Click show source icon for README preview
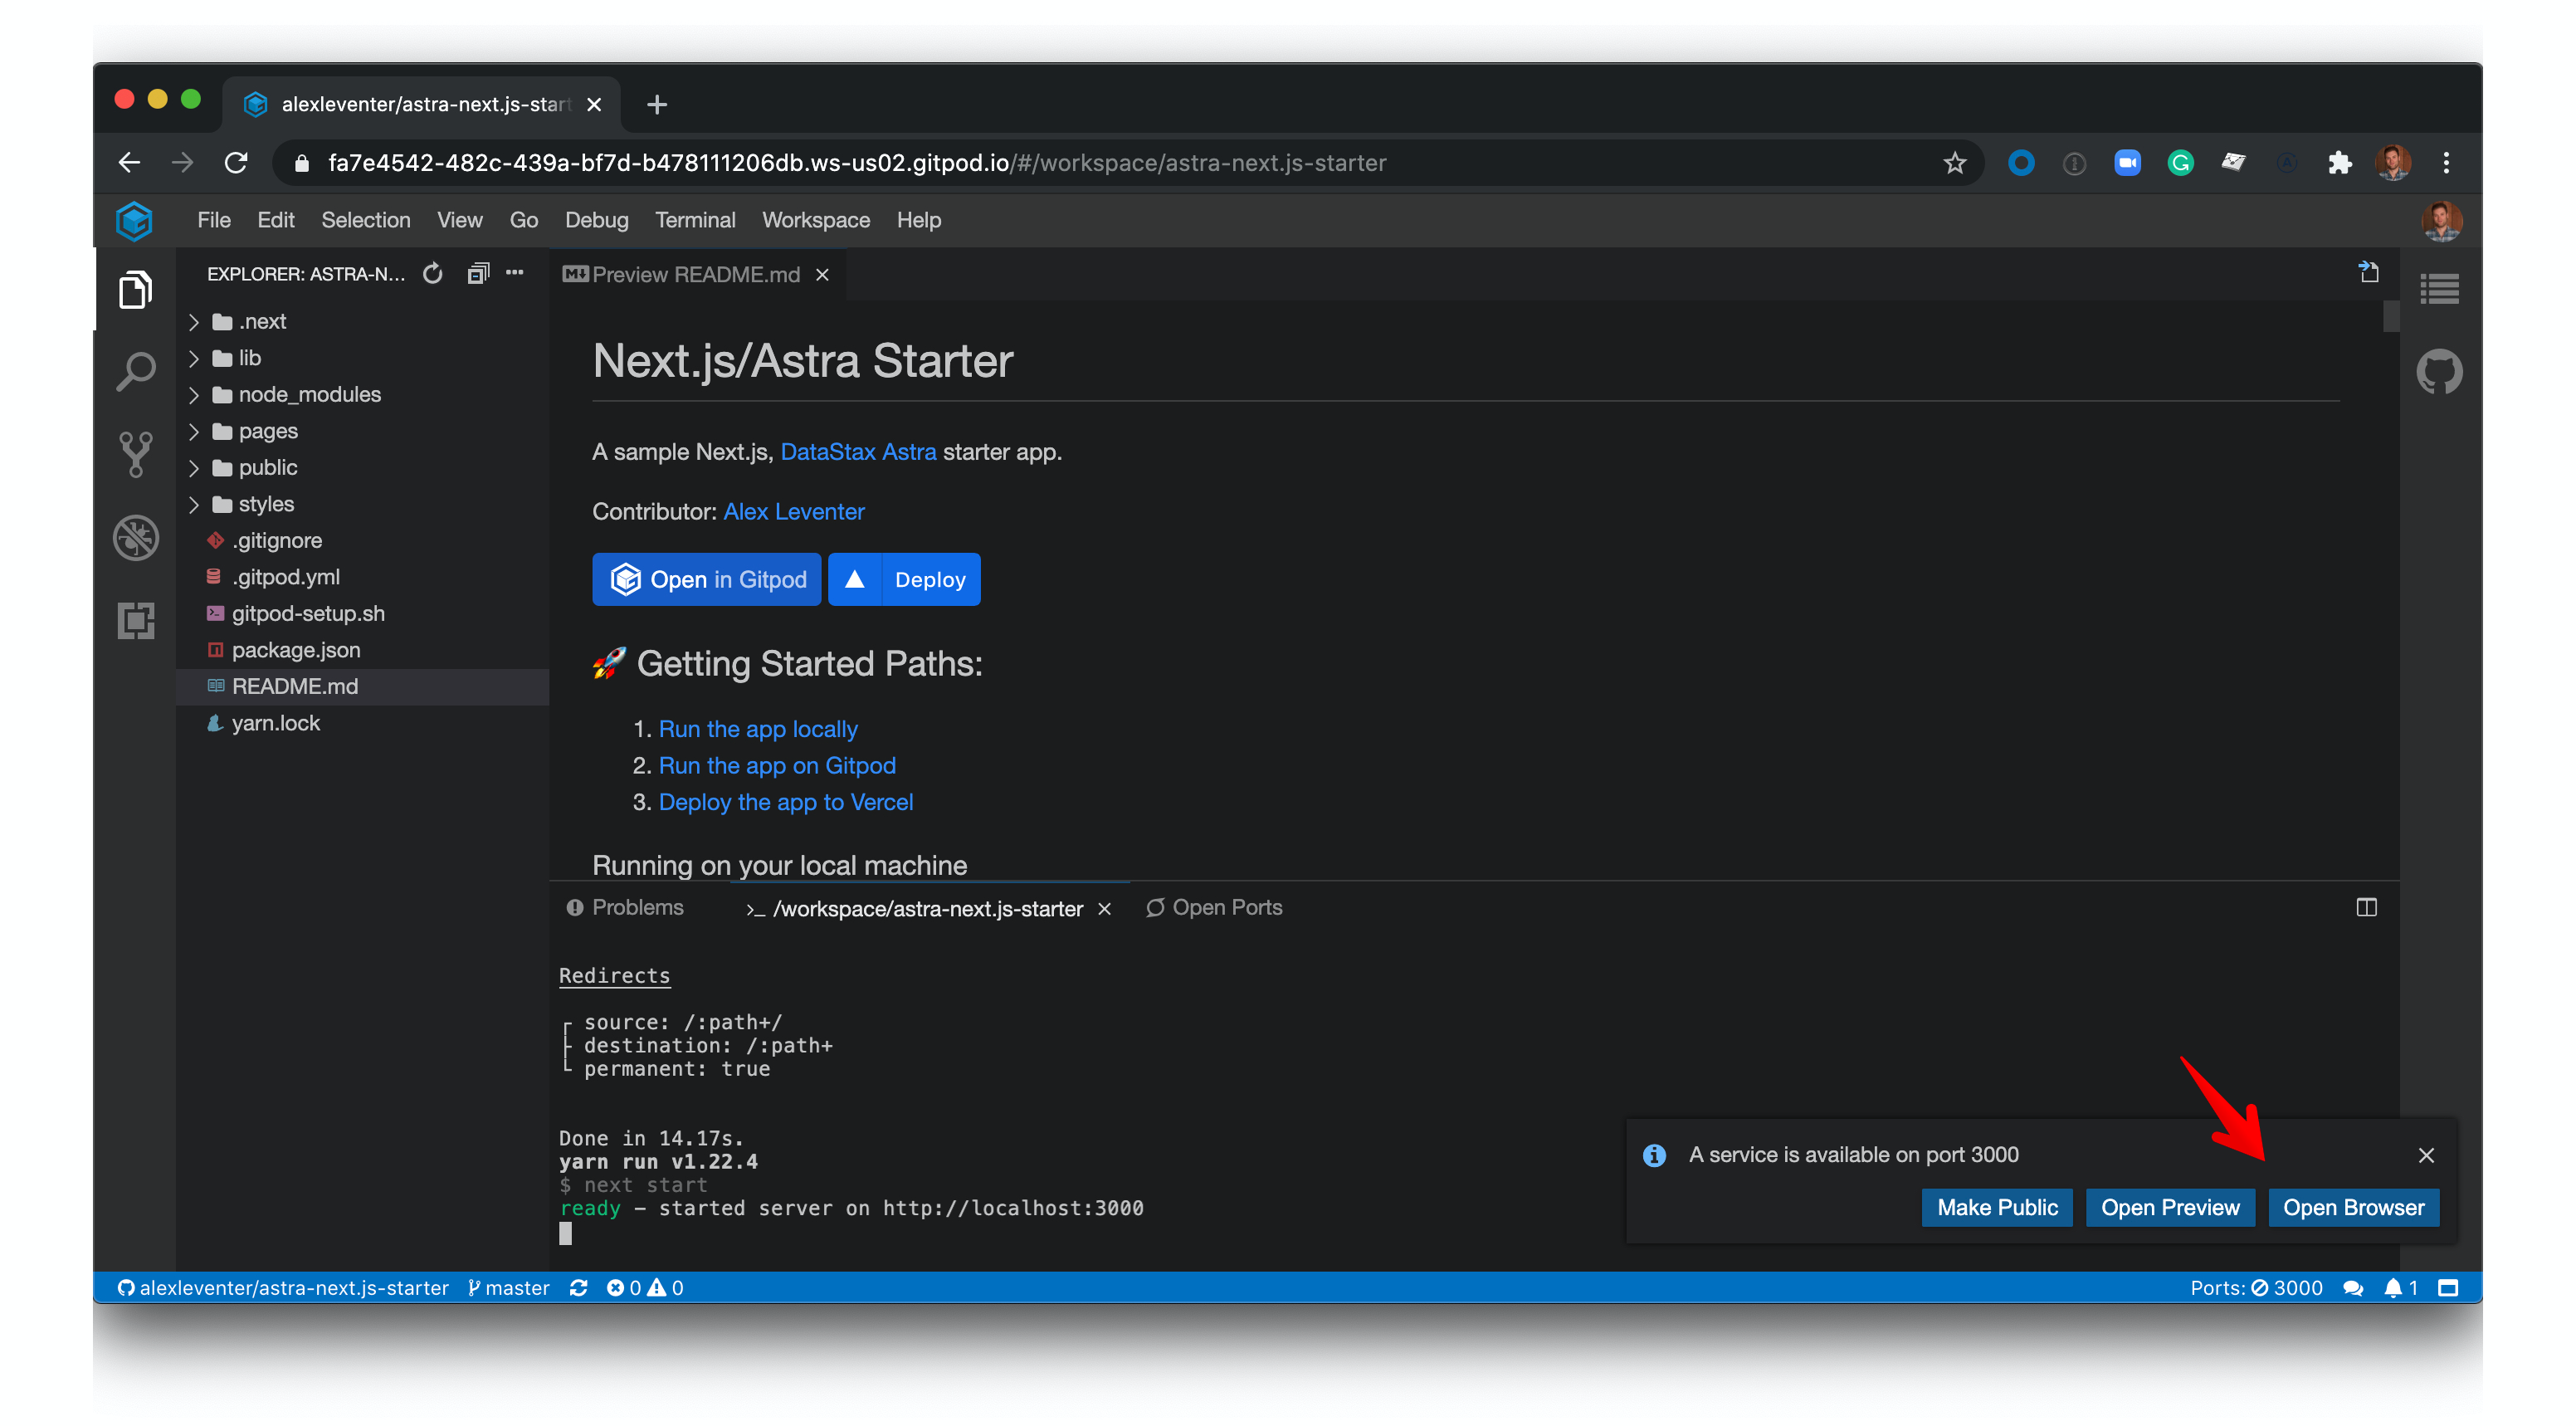The height and width of the screenshot is (1426, 2576). click(2368, 272)
